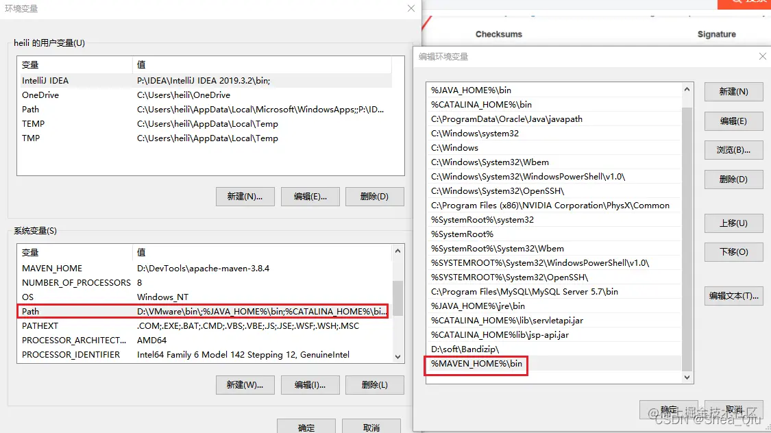Image resolution: width=771 pixels, height=433 pixels.
Task: Click system variables list scrollbar thumb
Action: (x=397, y=298)
